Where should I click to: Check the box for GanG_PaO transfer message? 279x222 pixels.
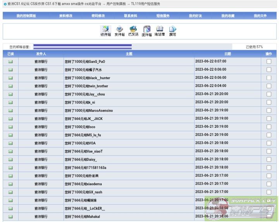pos(269,61)
